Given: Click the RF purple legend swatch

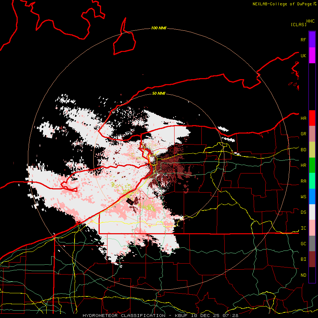Looking at the screenshot, I should [312, 40].
